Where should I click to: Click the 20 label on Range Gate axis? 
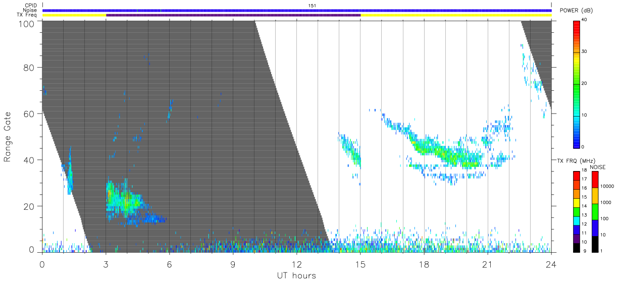(30, 206)
